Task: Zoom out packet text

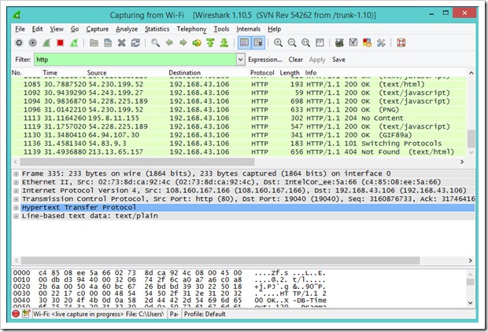Action: click(x=292, y=43)
